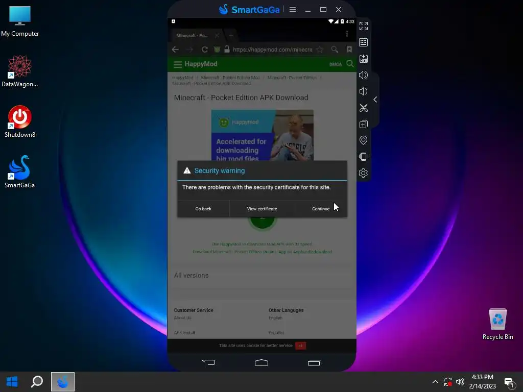Viewport: 523px width, 392px height.
Task: Click the Accelerated for downloading banner image
Action: coord(262,135)
